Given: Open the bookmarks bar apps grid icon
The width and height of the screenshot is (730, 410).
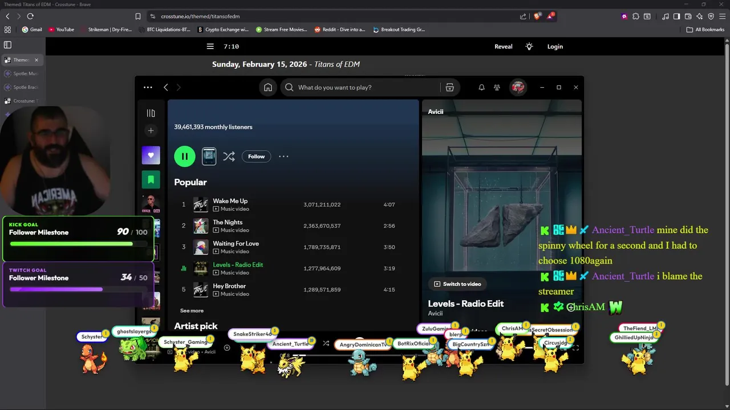Looking at the screenshot, I should (x=7, y=30).
